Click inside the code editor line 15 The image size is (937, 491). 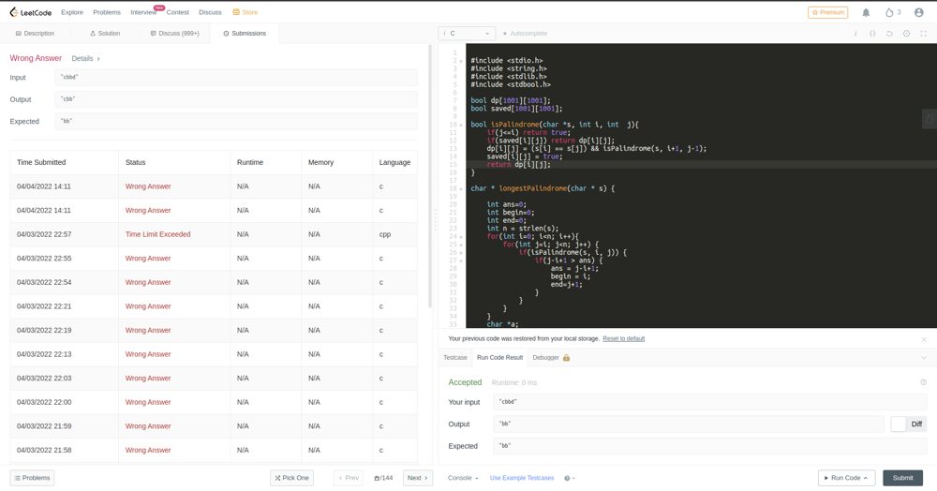coord(701,164)
